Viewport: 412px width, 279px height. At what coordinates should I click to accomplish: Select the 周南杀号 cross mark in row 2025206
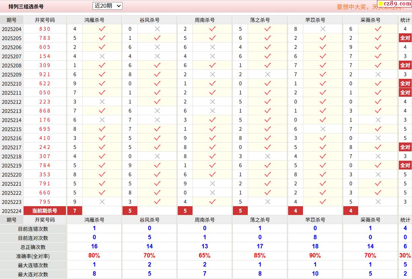pos(212,47)
